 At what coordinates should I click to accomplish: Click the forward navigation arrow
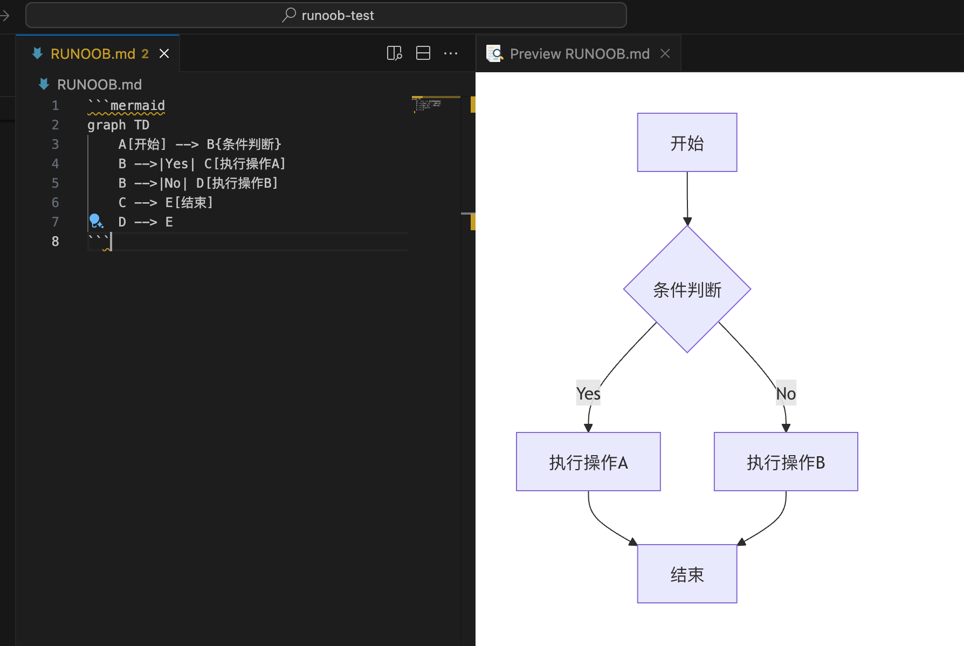point(5,16)
